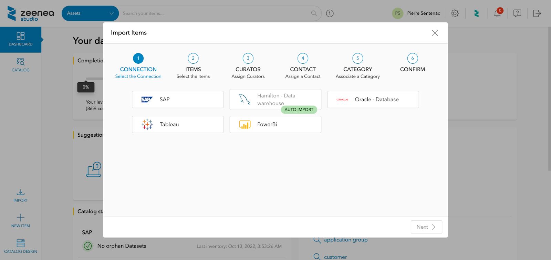Click the search magnifier icon
Image resolution: width=551 pixels, height=260 pixels.
(x=314, y=13)
